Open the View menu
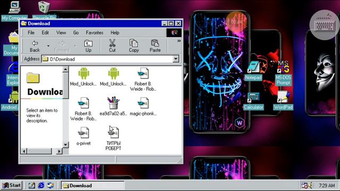 pos(61,33)
